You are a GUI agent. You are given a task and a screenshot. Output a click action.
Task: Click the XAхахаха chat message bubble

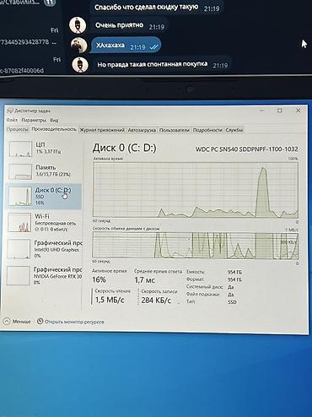[x=126, y=46]
